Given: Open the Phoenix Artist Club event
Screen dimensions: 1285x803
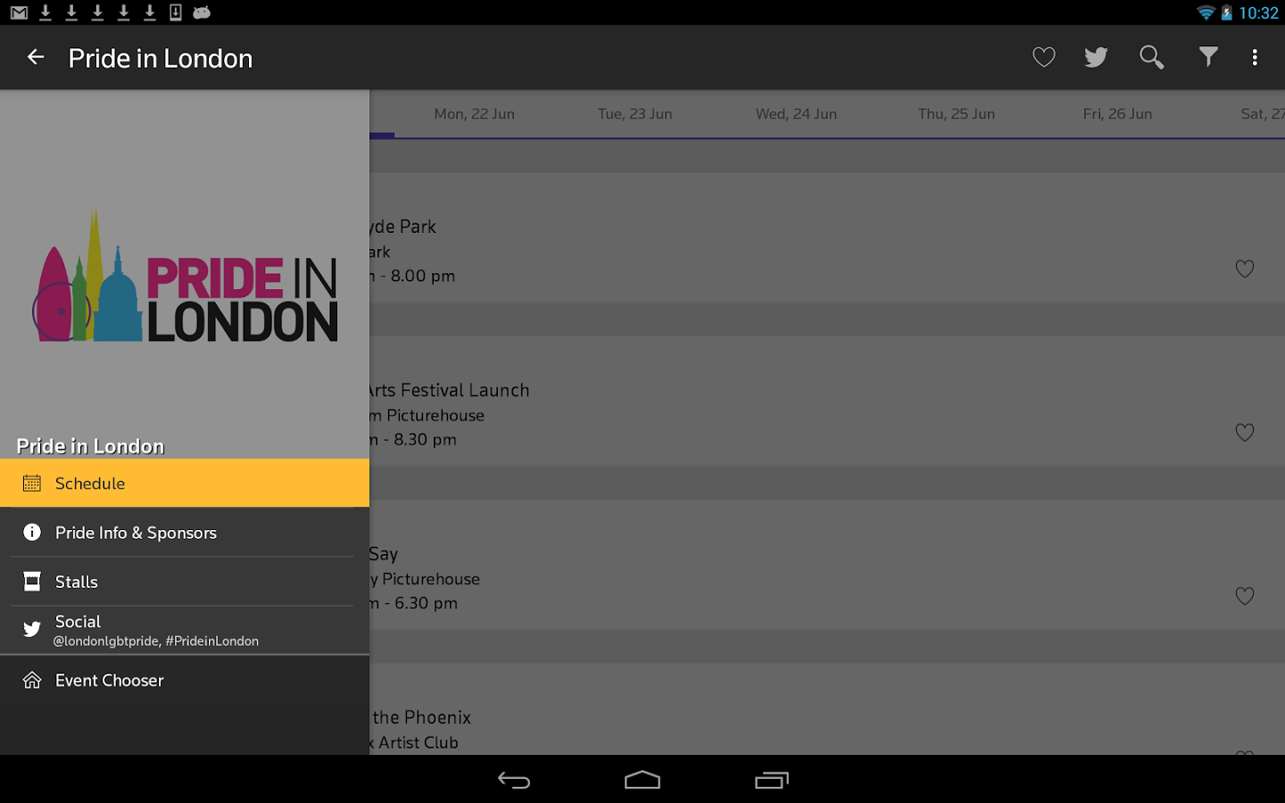Looking at the screenshot, I should click(x=827, y=709).
